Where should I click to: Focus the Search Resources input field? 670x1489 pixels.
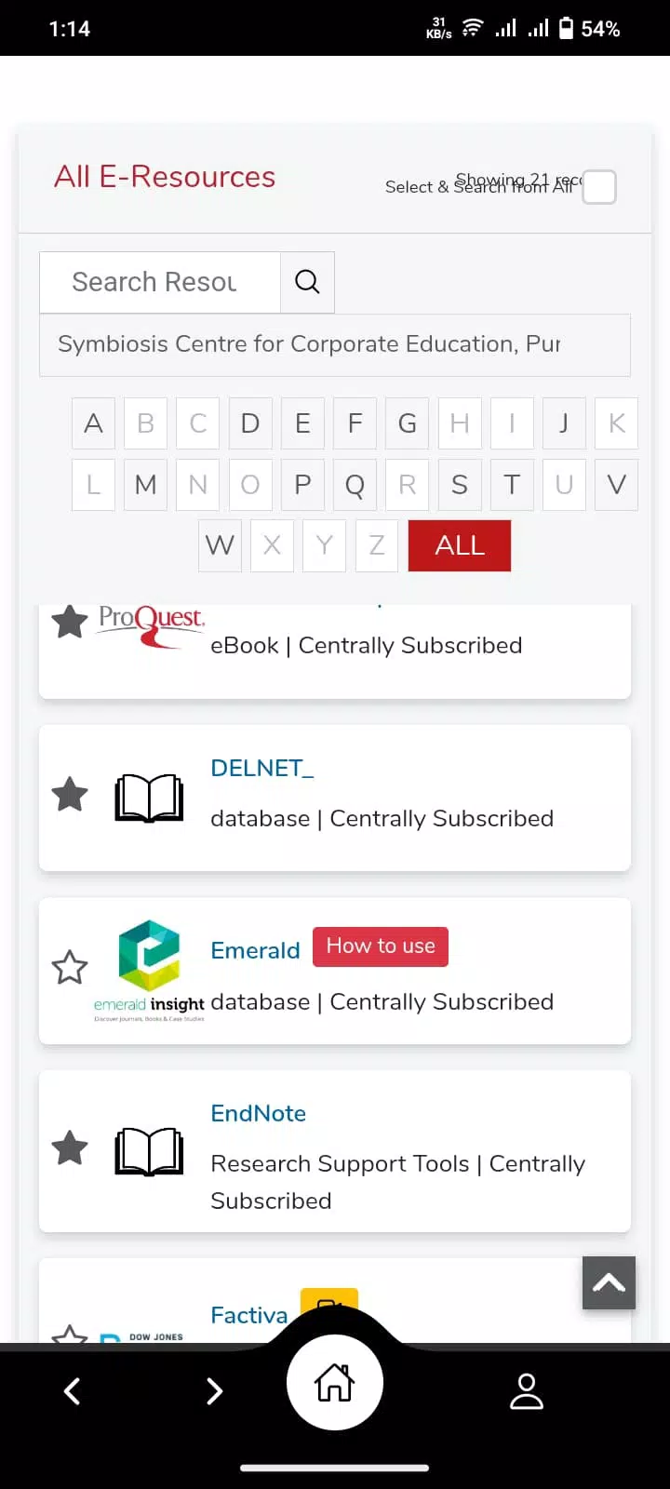tap(160, 282)
